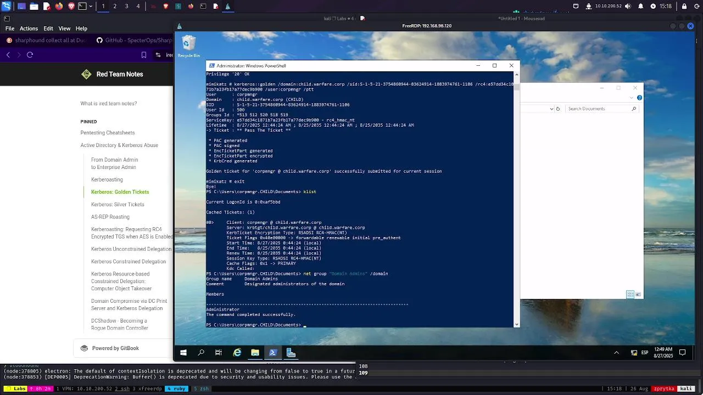Viewport: 703px width, 395px height.
Task: Activate the FreeRDP task icon in top panel
Action: click(x=227, y=6)
